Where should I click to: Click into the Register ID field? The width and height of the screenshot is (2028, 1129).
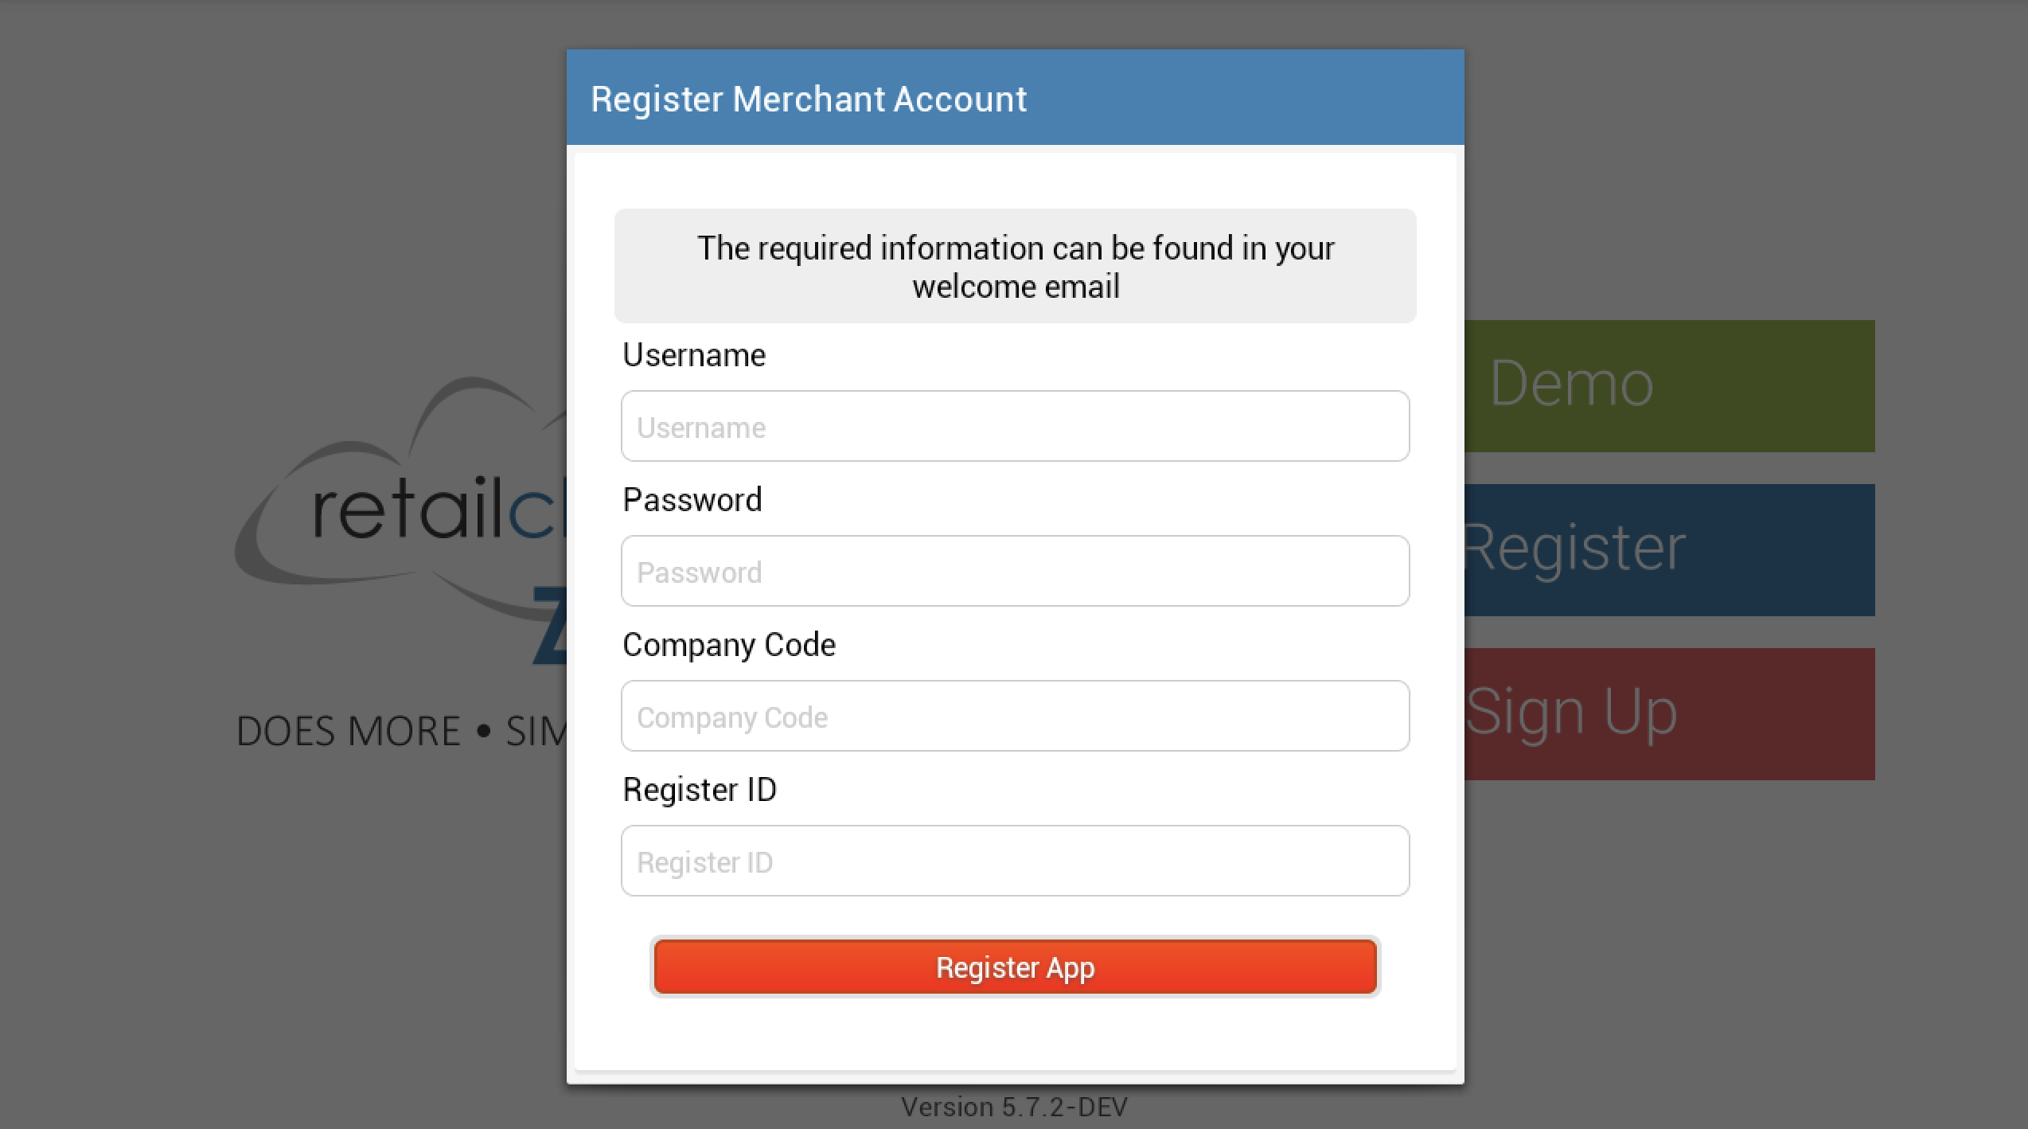tap(1015, 861)
